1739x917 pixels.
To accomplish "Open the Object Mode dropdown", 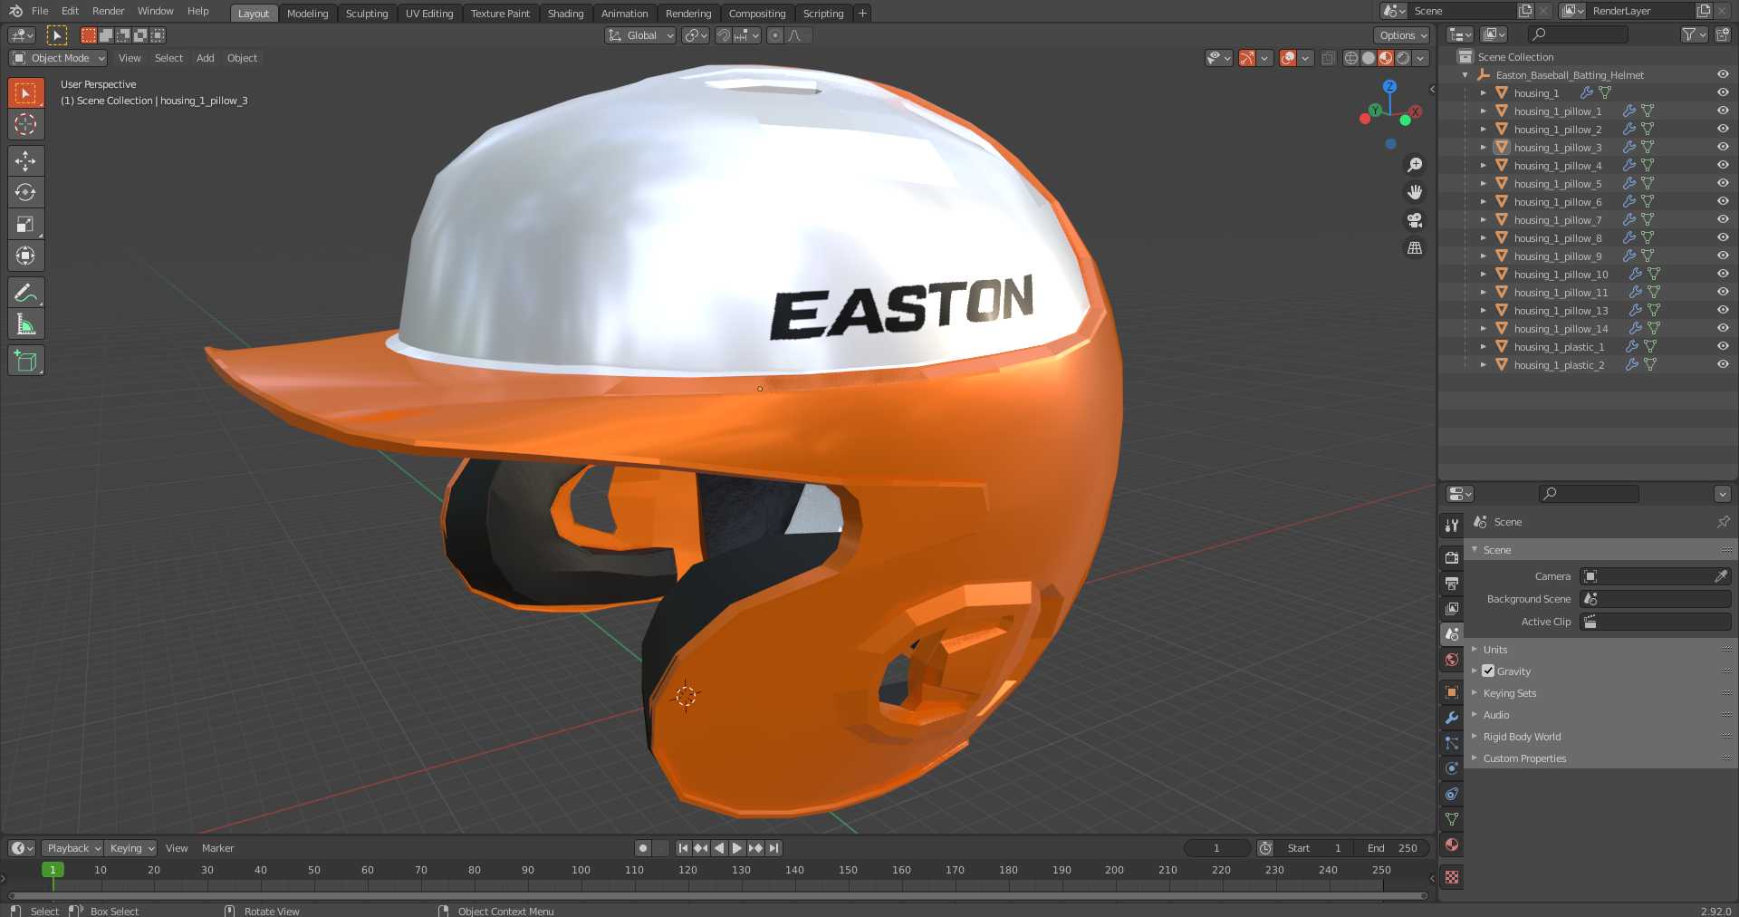I will click(x=58, y=58).
